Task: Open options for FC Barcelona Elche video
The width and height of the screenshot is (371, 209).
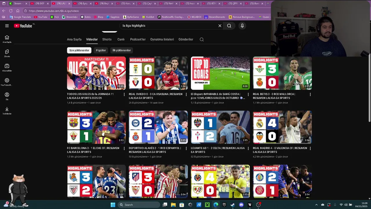Action: click(124, 149)
